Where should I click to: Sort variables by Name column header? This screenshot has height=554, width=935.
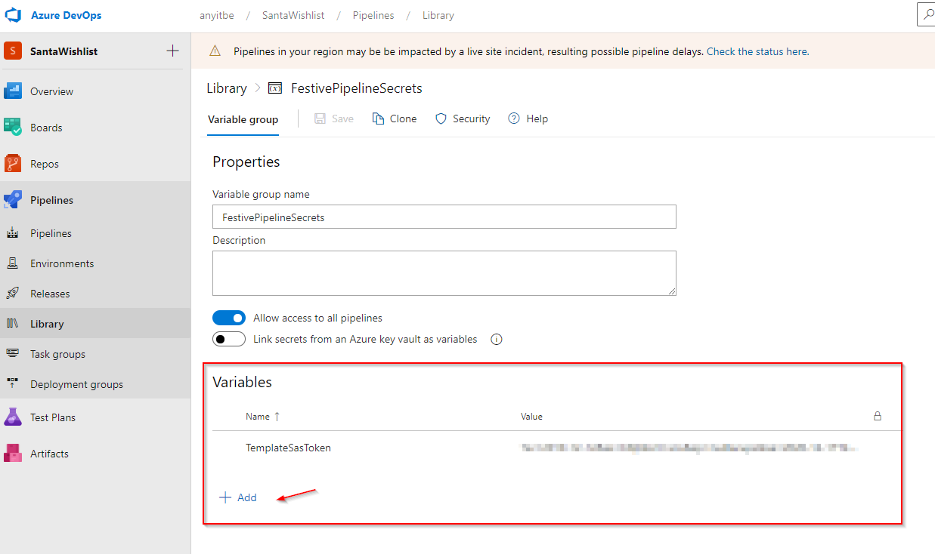tap(262, 417)
